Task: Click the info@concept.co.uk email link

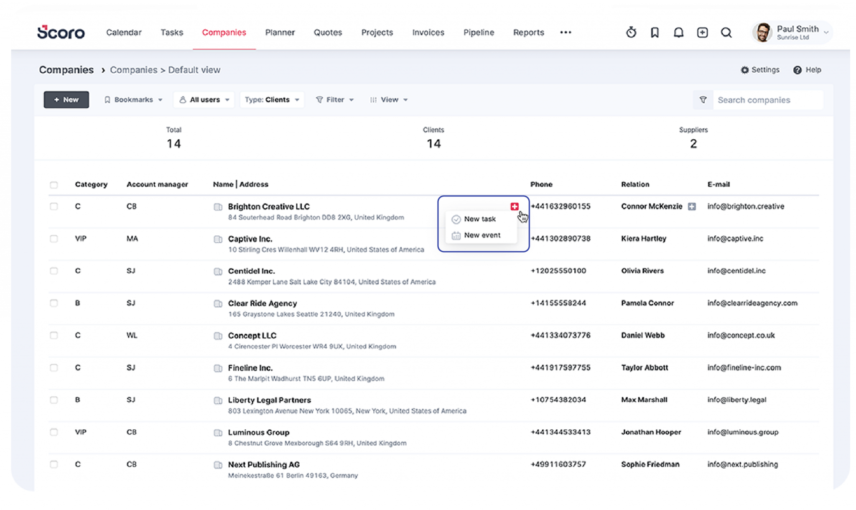Action: tap(741, 335)
